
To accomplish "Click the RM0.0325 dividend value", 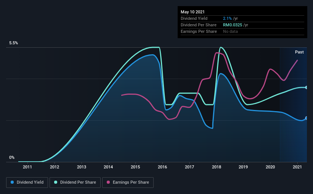I will (233, 25).
